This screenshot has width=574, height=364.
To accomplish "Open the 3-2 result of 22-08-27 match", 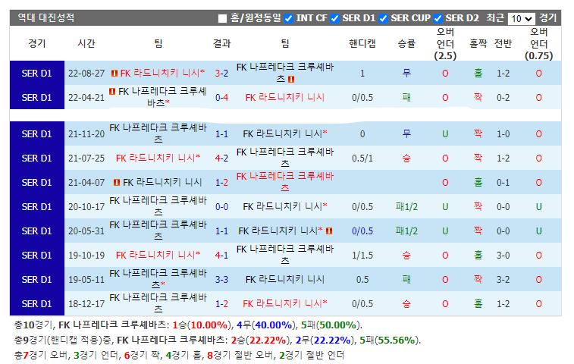I will click(x=221, y=74).
